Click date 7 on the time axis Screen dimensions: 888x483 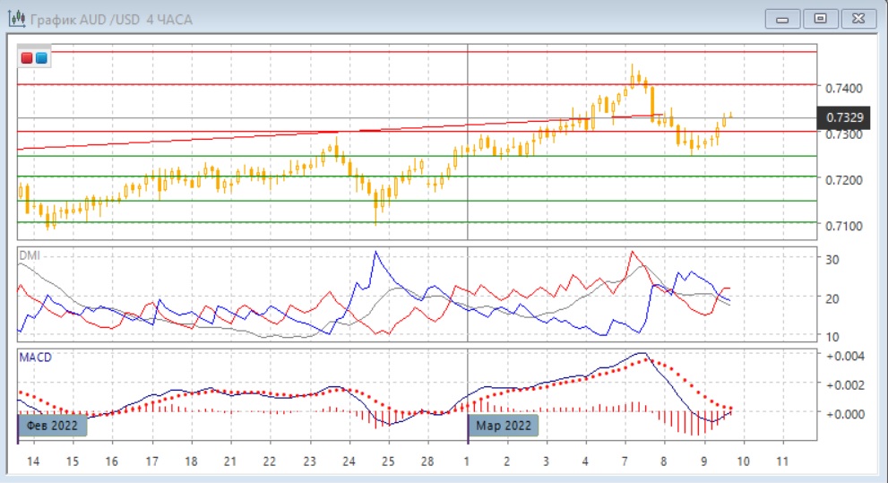click(625, 461)
